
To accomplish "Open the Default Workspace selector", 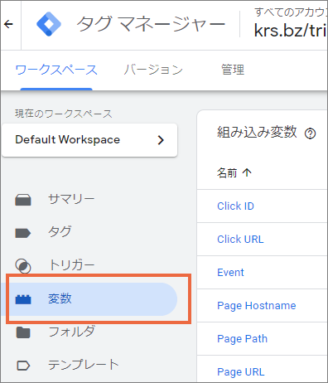I will (89, 140).
